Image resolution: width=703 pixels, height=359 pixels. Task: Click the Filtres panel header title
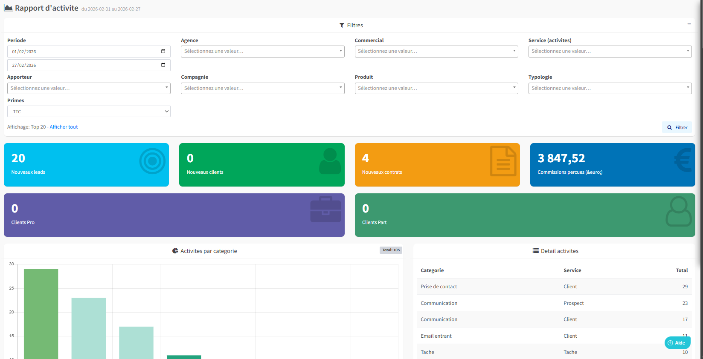[351, 26]
